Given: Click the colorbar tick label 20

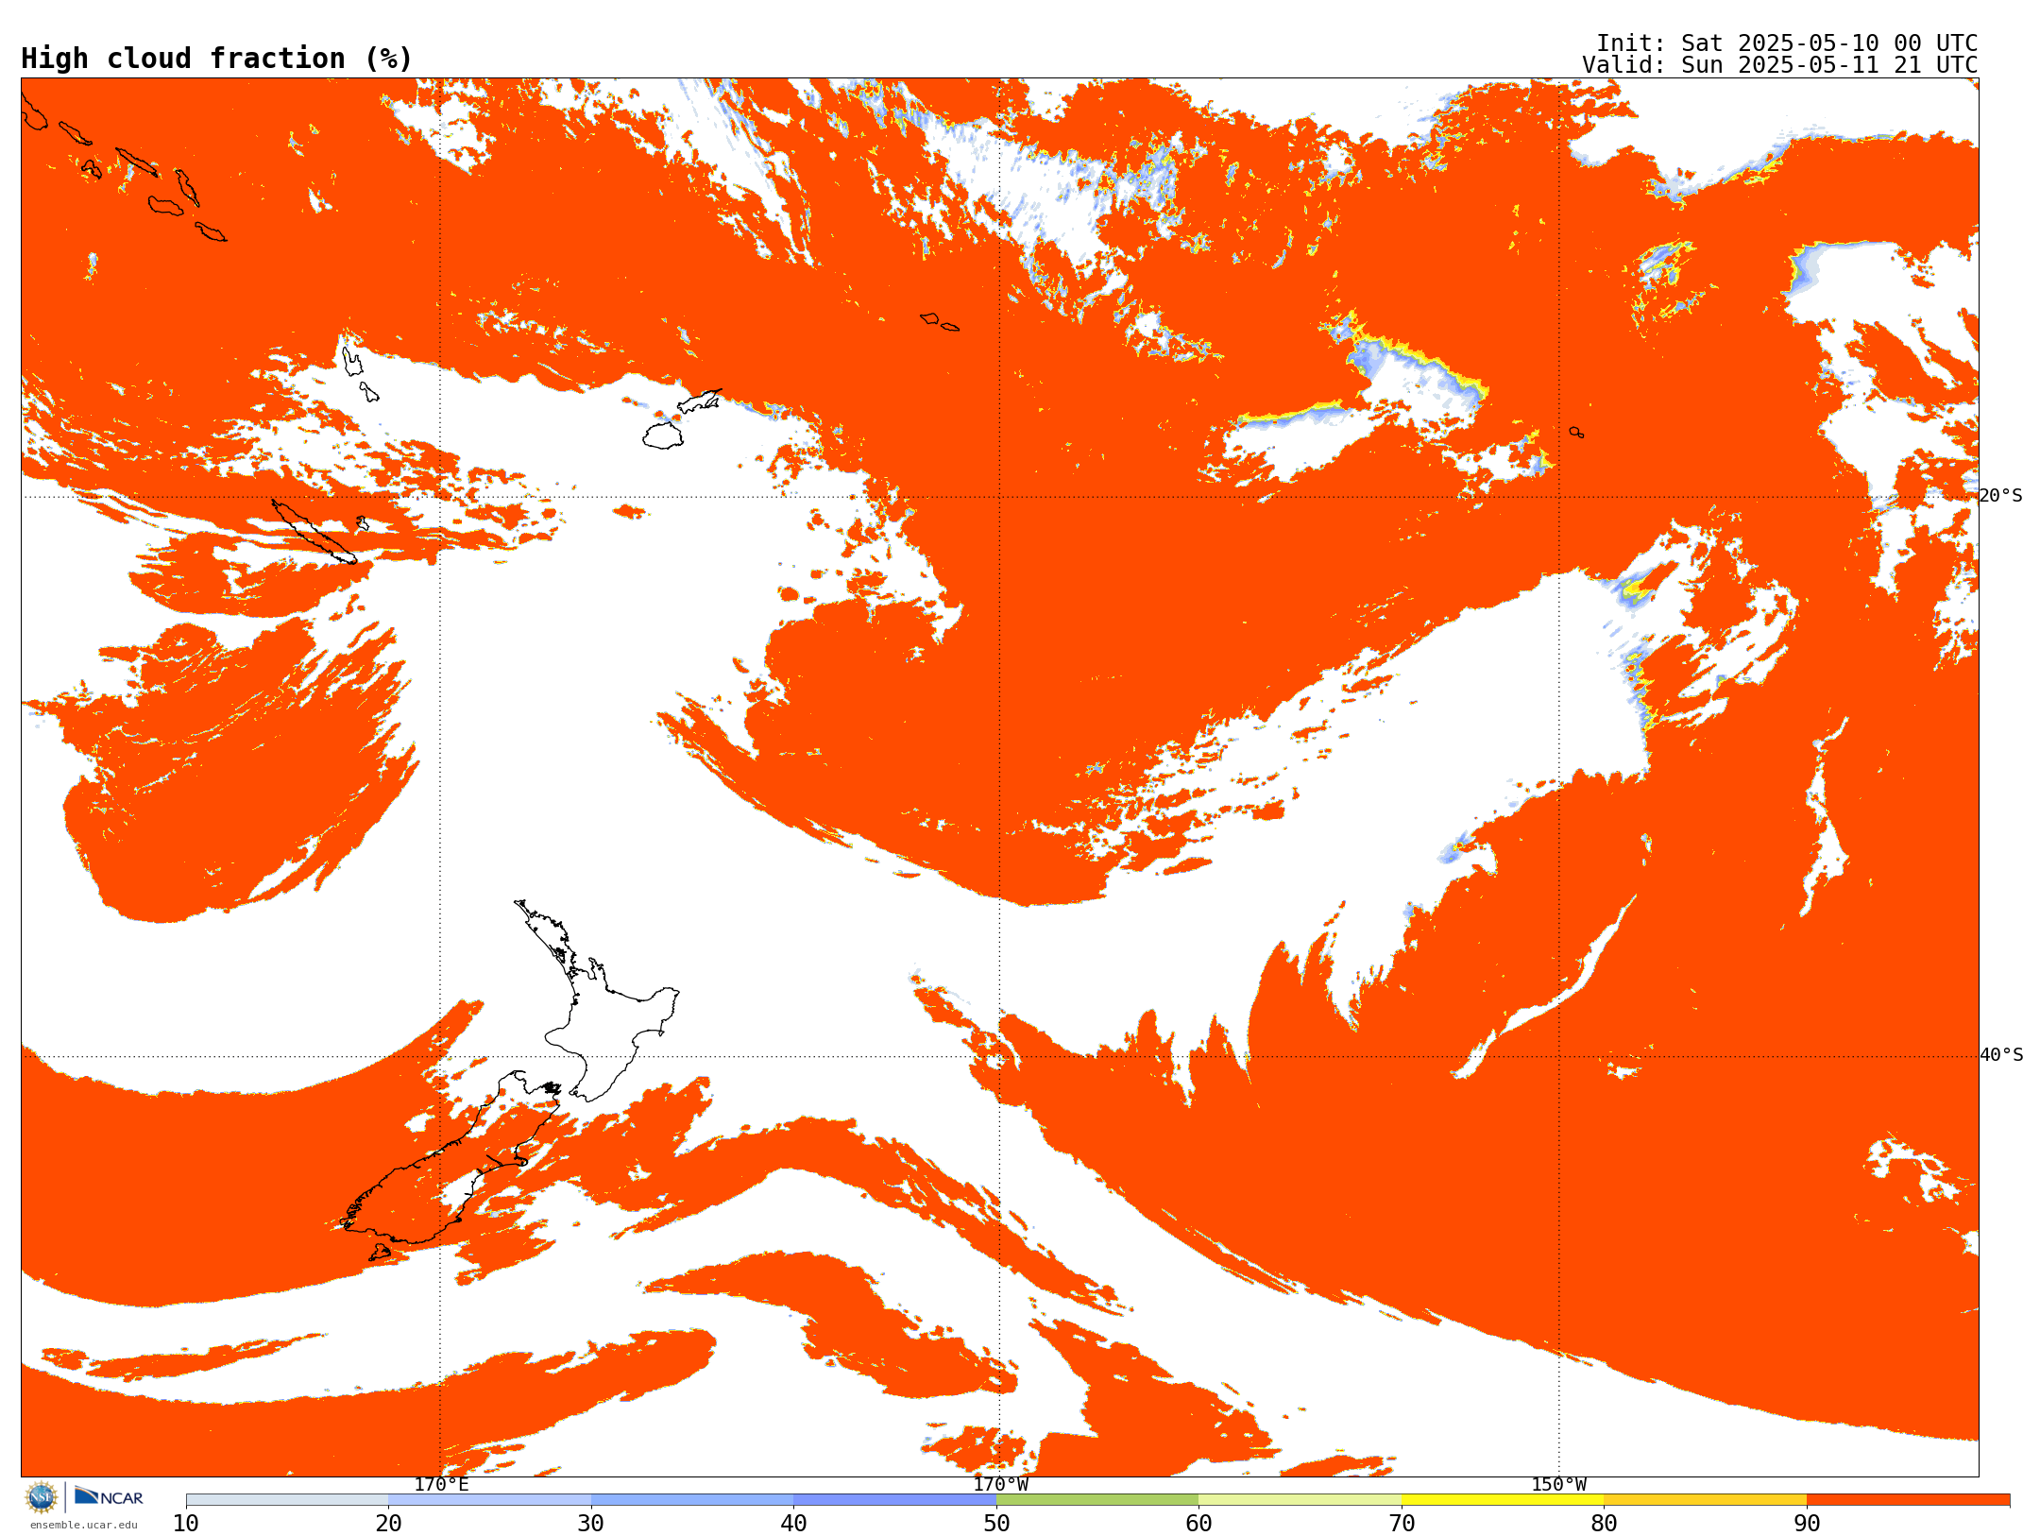Looking at the screenshot, I should pos(388,1523).
